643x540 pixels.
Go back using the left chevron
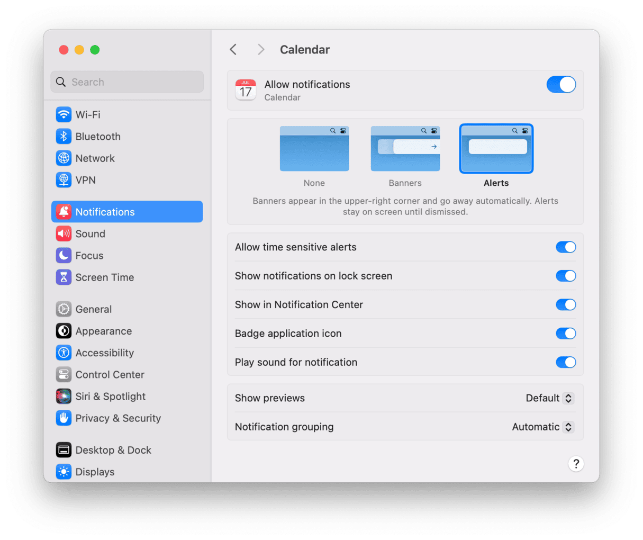point(233,50)
